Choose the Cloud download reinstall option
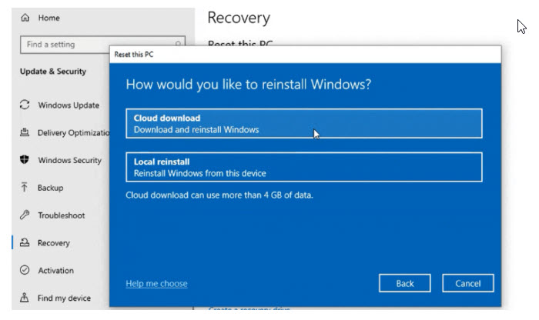The height and width of the screenshot is (320, 539). click(x=304, y=124)
